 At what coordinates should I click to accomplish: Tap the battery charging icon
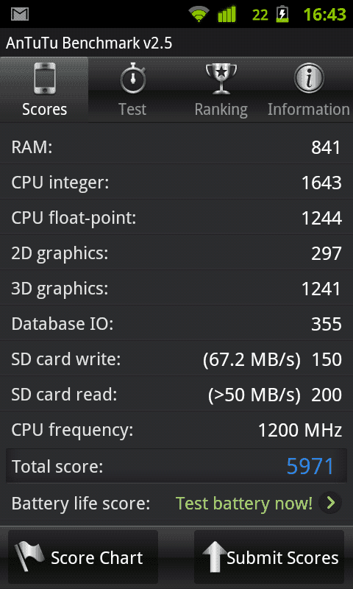tap(282, 14)
